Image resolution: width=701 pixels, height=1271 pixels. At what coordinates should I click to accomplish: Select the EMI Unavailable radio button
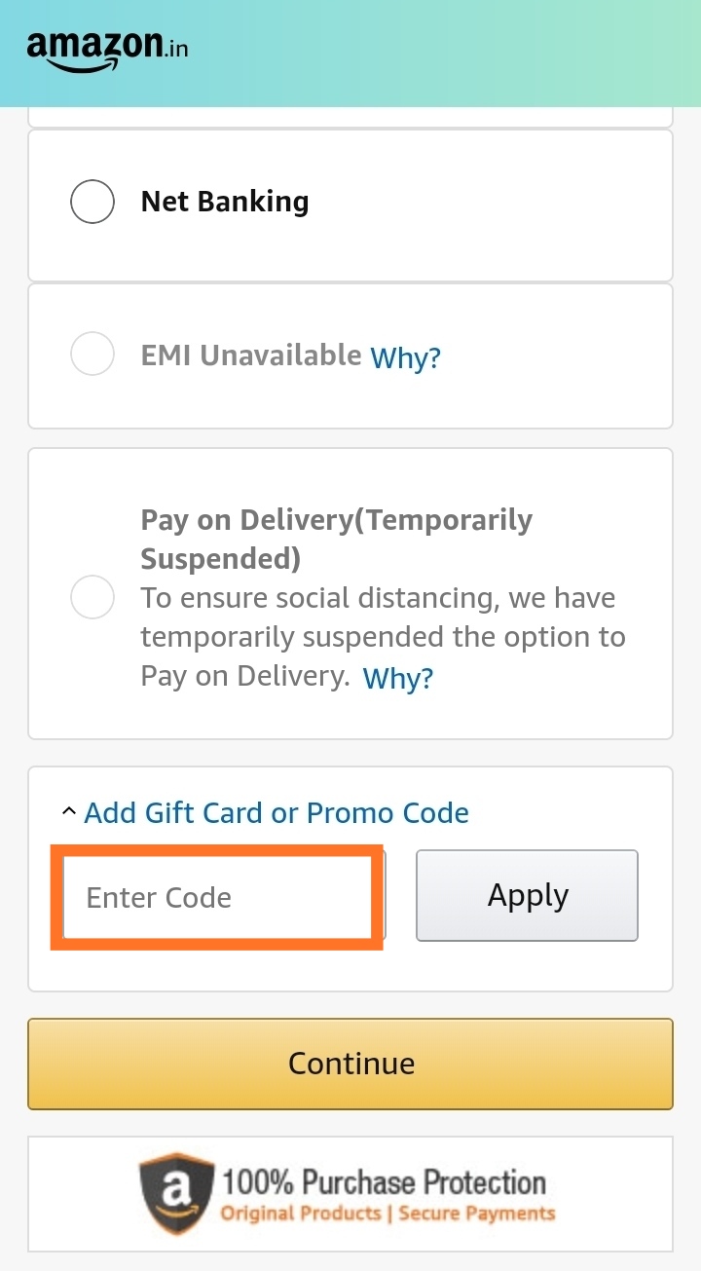(92, 353)
